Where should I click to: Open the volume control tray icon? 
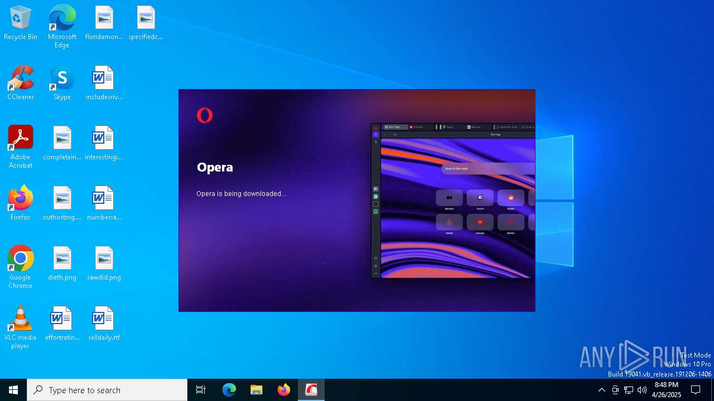click(641, 390)
